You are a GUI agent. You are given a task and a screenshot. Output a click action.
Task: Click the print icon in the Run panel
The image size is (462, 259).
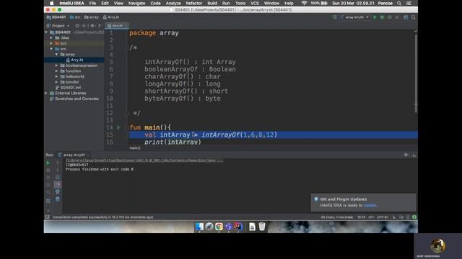click(x=58, y=192)
